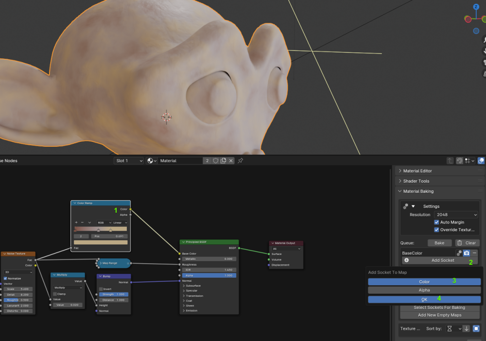Toggle the Normalize checkbox in Noise Texture
486x341 pixels.
pyautogui.click(x=5, y=278)
